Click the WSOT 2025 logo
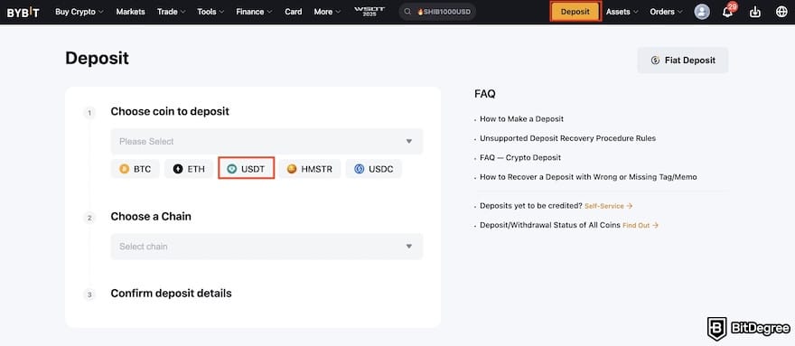 [x=370, y=12]
